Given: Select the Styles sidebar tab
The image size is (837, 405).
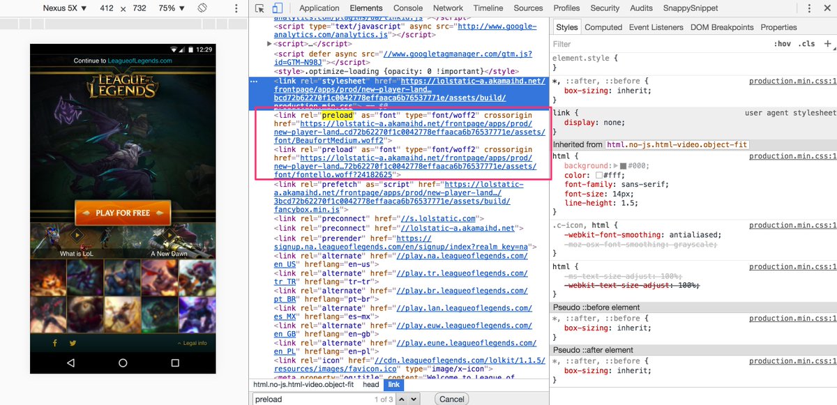Looking at the screenshot, I should point(567,27).
